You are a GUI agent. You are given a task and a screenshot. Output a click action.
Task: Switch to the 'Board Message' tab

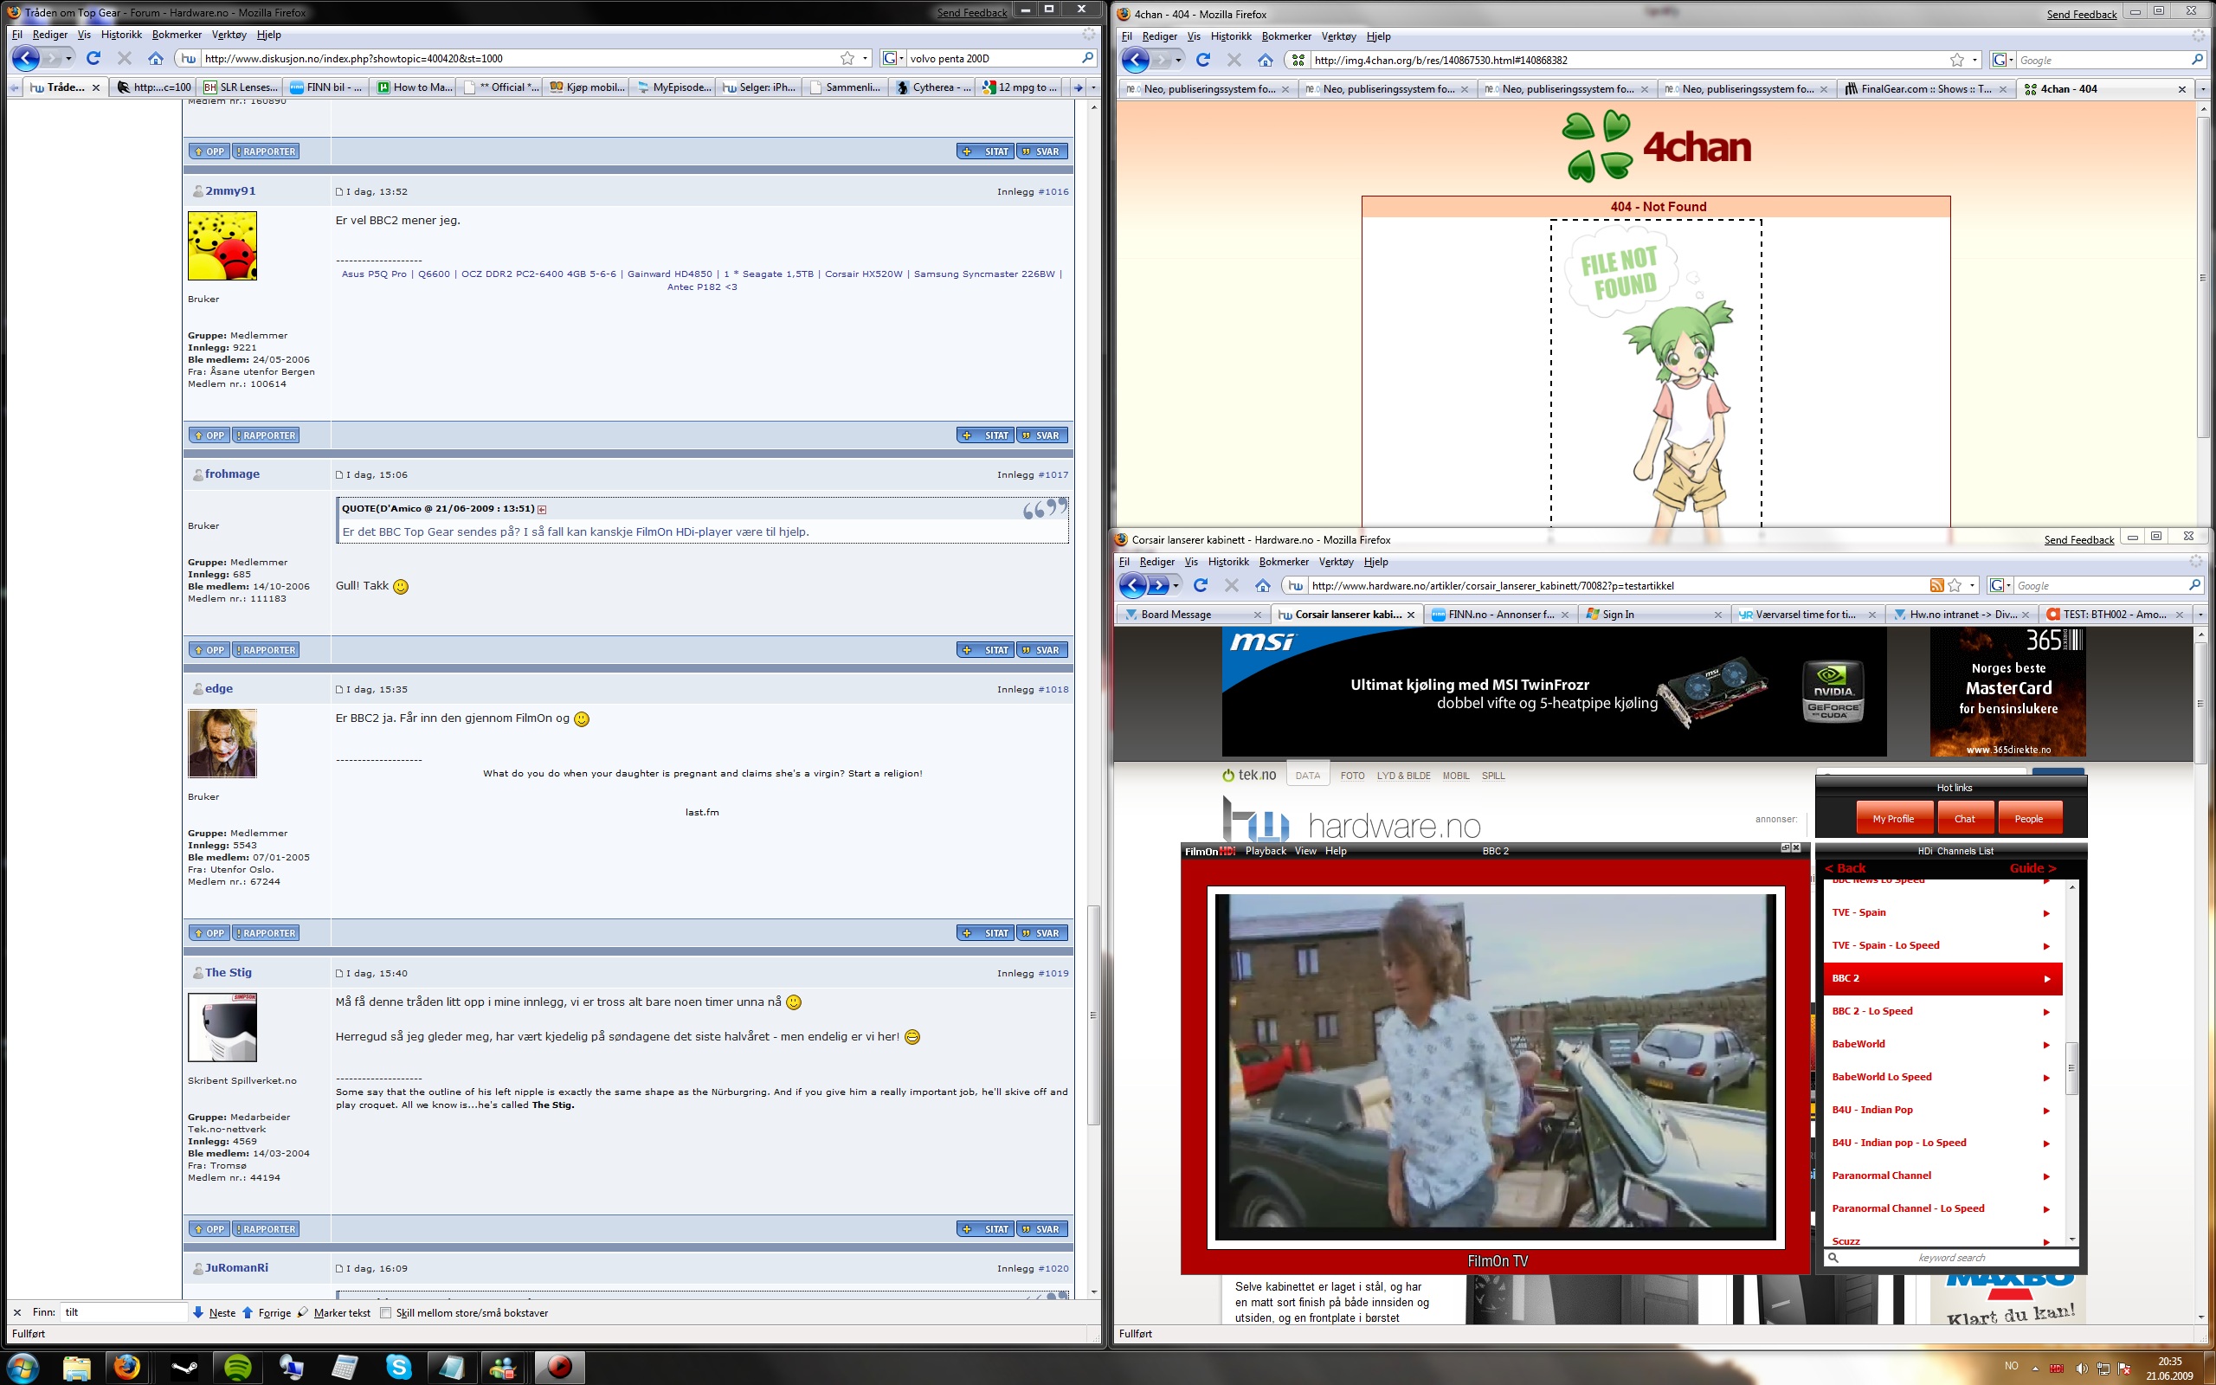1192,615
